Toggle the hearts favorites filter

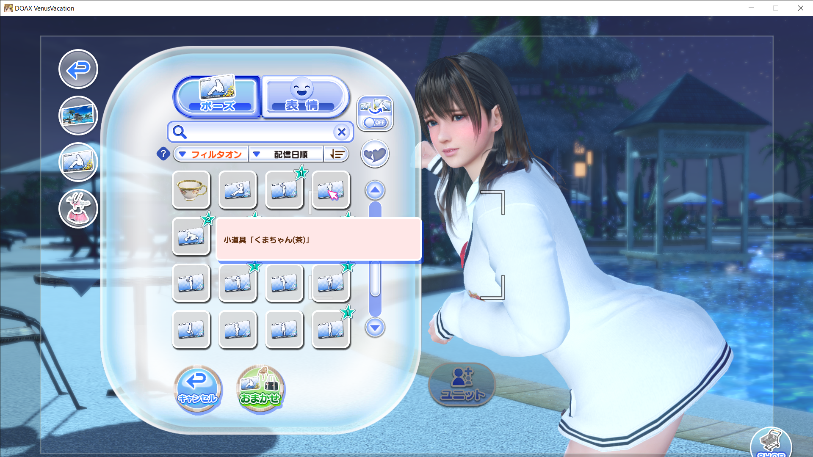pyautogui.click(x=375, y=154)
